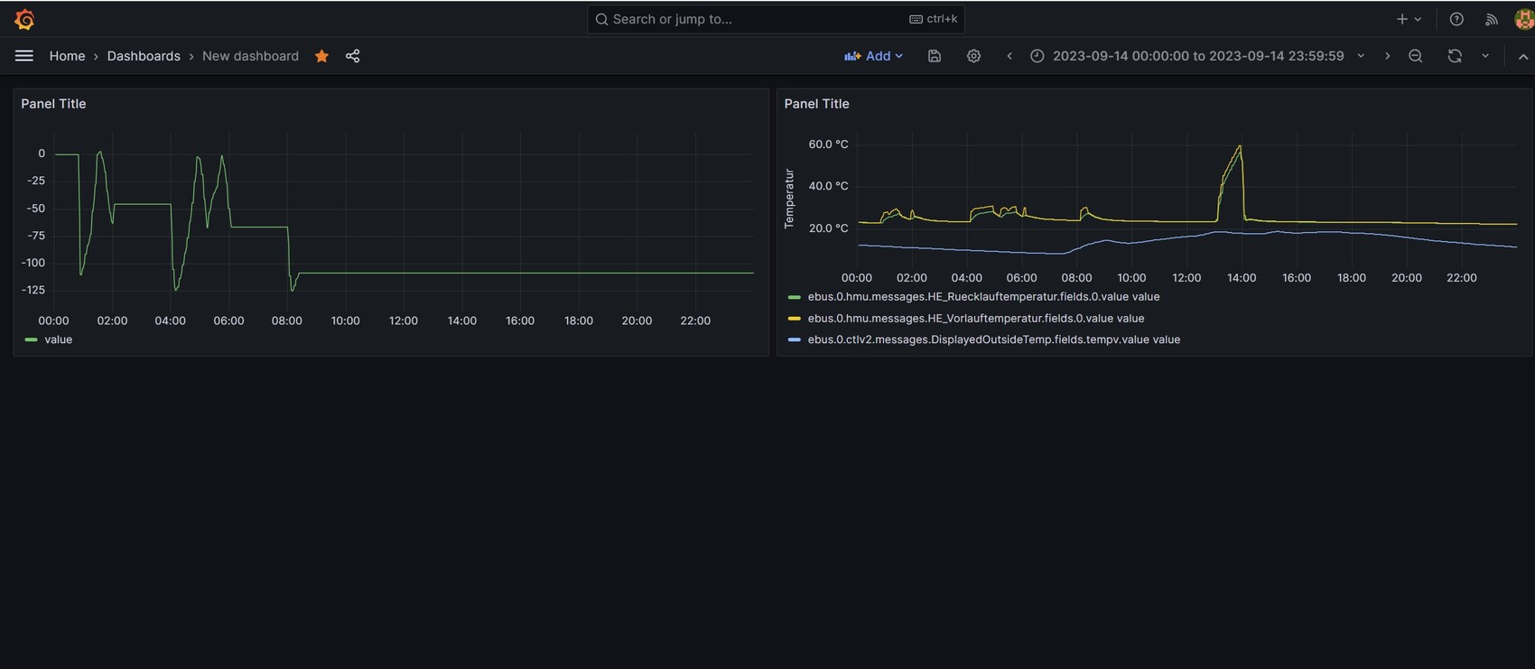Expand the auto-refresh interval dropdown
This screenshot has height=669, width=1535.
(x=1485, y=56)
